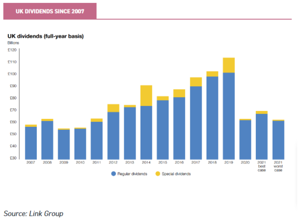This screenshot has width=298, height=219.
Task: Click the yellow special dividends segment for 2019
Action: [x=229, y=65]
